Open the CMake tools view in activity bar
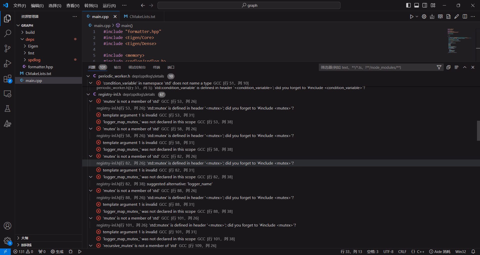 click(7, 123)
